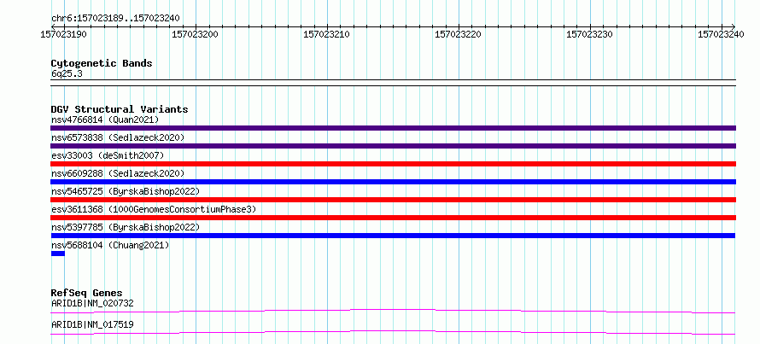
Task: Click the RefSeq Genes track heading
Action: point(86,293)
